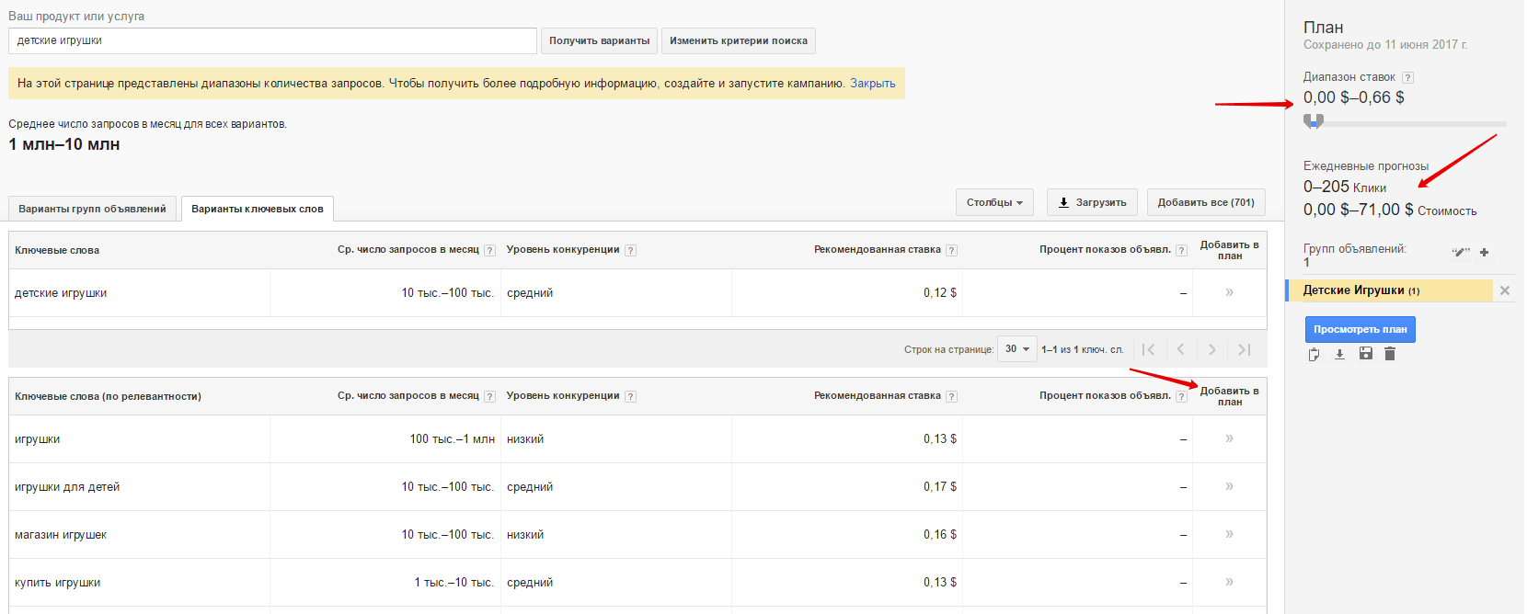Click the copy to clipboard icon in plan

(x=1314, y=354)
